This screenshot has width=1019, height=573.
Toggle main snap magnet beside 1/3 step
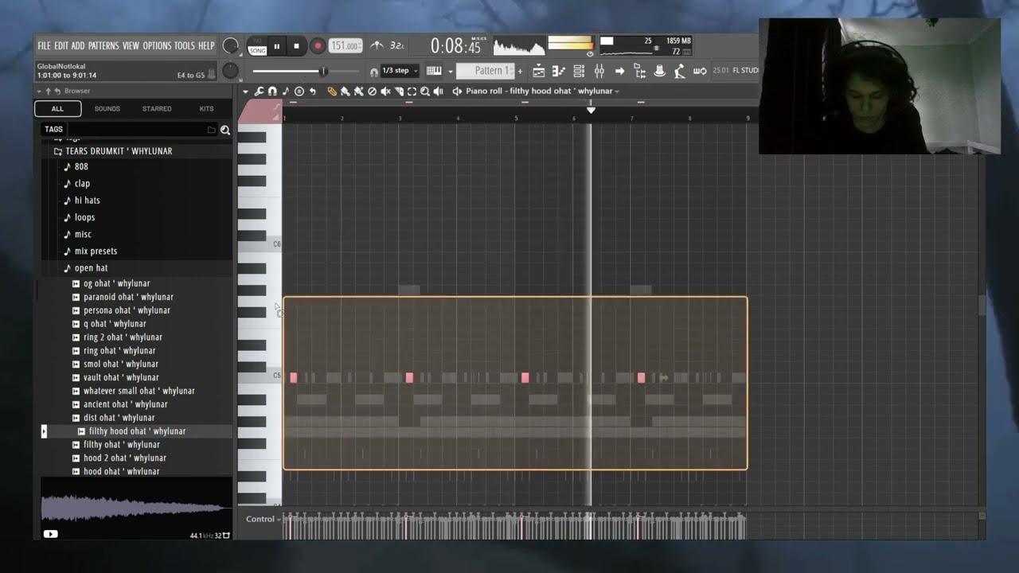374,72
